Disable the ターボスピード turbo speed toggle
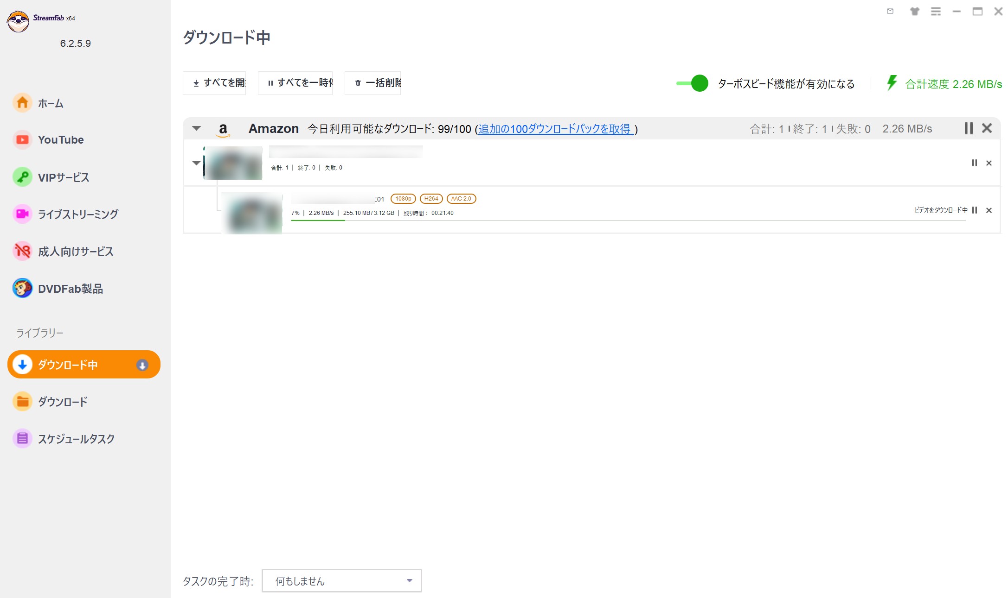Viewport: 1008px width, 598px height. coord(692,84)
